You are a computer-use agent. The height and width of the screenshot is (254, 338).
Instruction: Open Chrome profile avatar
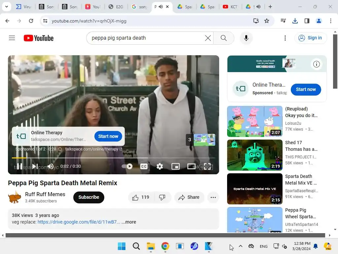click(x=319, y=21)
